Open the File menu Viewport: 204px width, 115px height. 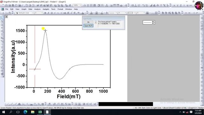[7, 9]
